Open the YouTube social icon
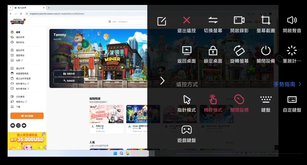This screenshot has width=307, height=165. [x=24, y=125]
